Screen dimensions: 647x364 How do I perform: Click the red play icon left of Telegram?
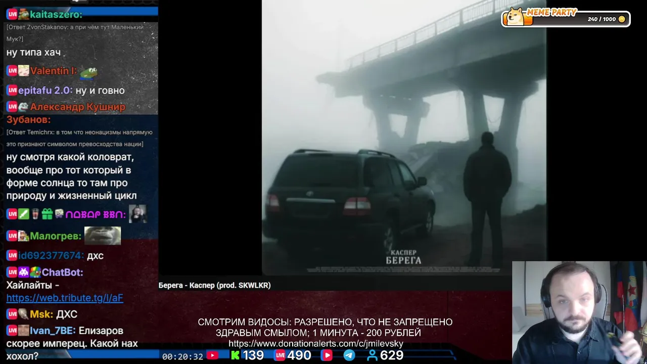(327, 355)
